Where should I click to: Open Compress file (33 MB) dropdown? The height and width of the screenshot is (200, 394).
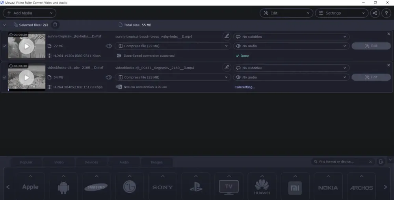pos(173,77)
